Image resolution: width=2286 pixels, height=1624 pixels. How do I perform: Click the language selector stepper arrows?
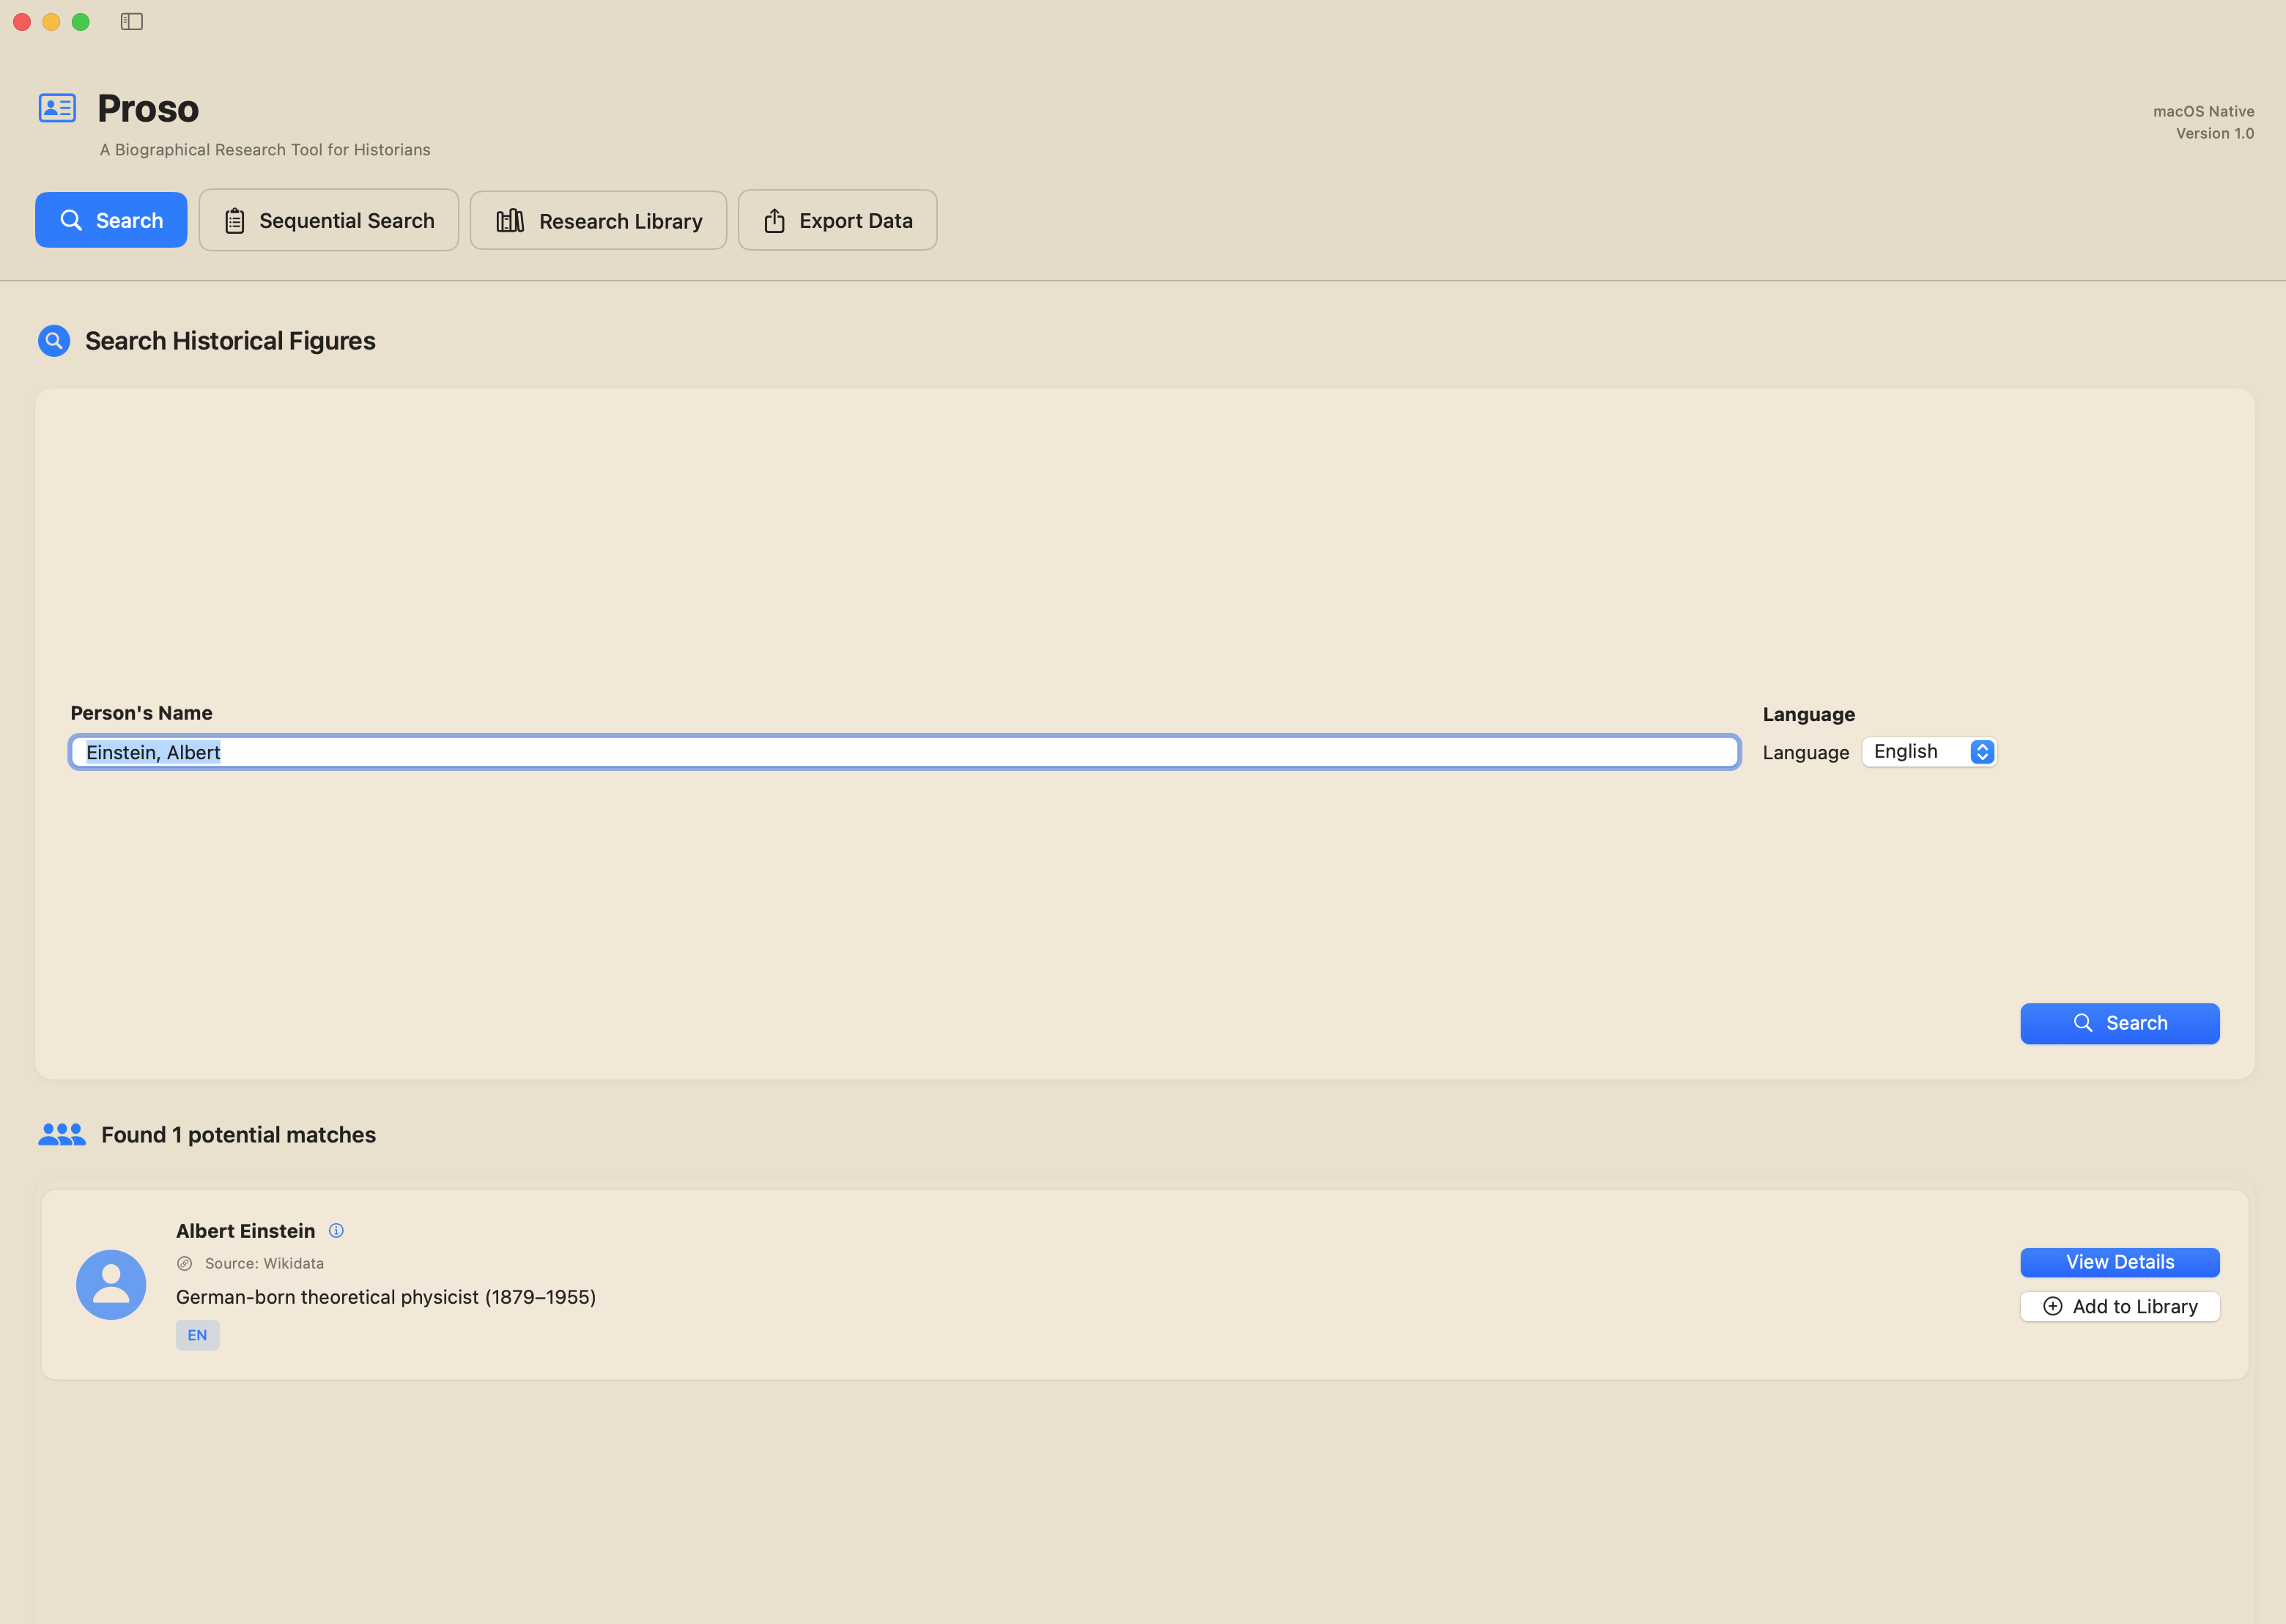pyautogui.click(x=1982, y=751)
